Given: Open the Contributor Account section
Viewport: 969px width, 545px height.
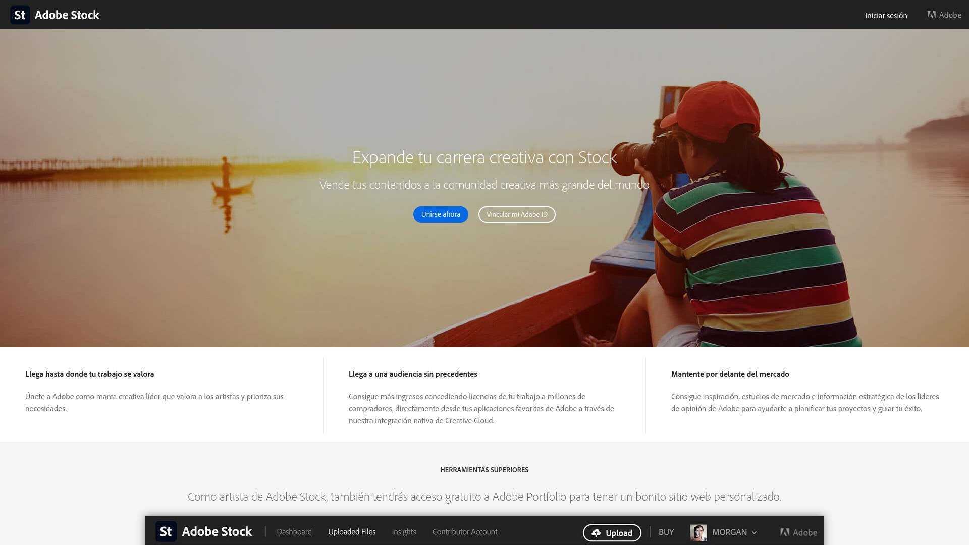Looking at the screenshot, I should click(464, 532).
